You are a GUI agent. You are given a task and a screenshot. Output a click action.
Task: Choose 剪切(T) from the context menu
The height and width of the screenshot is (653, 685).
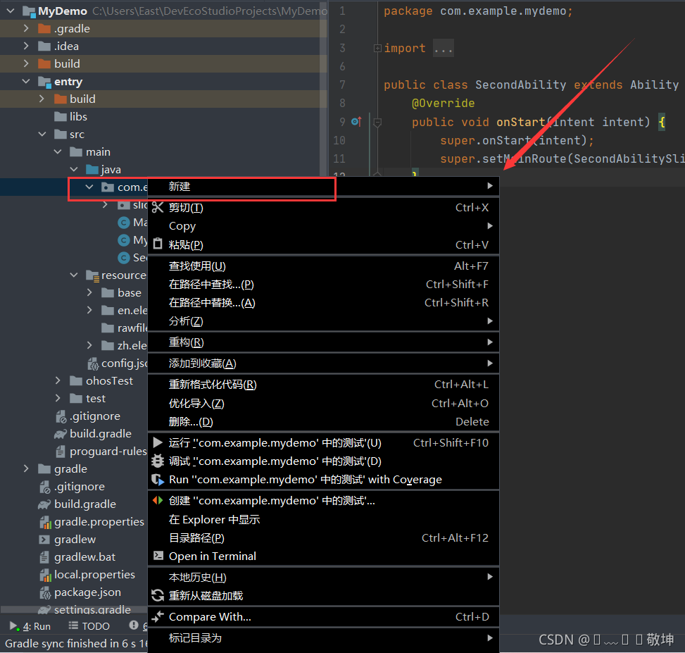coord(323,208)
